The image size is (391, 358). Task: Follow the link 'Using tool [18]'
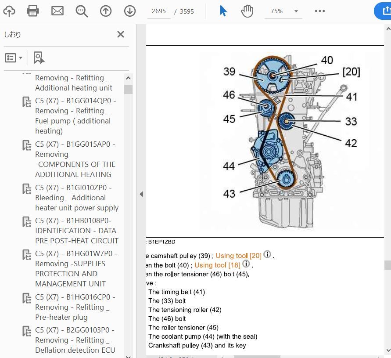[217, 265]
